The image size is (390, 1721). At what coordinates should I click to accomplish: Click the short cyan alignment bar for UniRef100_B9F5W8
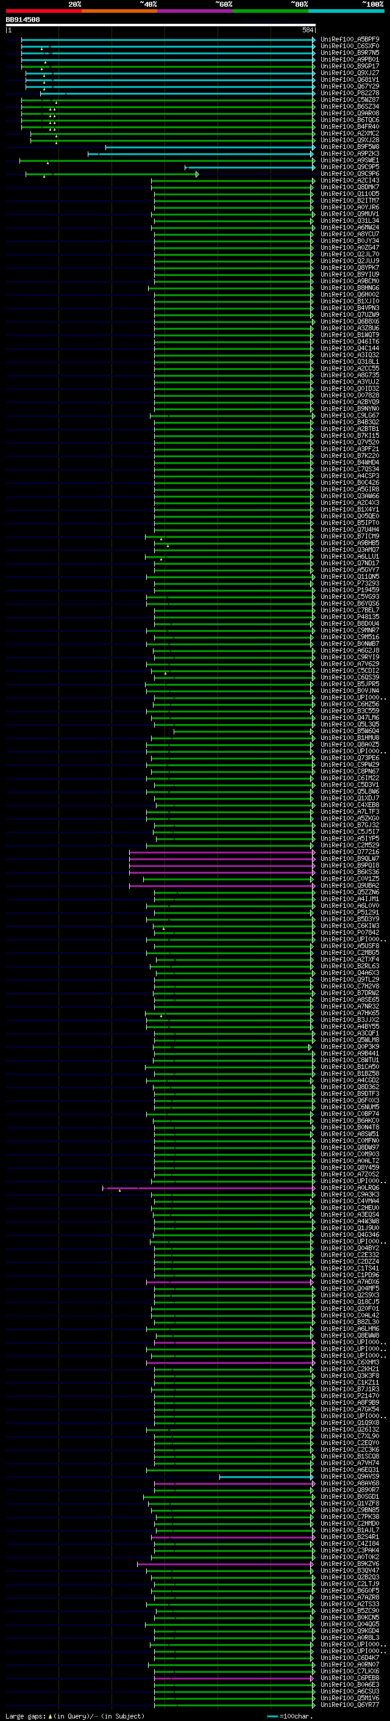pyautogui.click(x=210, y=147)
